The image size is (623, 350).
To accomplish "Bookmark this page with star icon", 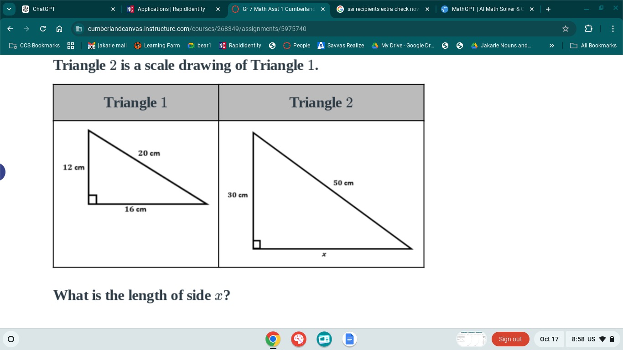I will point(566,29).
